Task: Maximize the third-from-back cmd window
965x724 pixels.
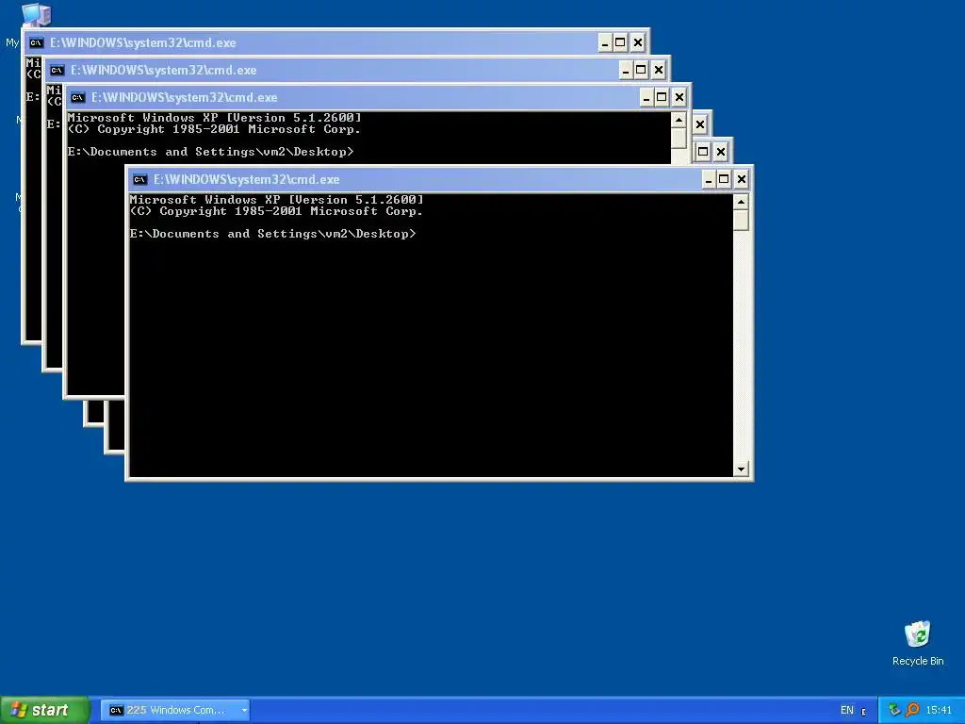Action: tap(662, 97)
